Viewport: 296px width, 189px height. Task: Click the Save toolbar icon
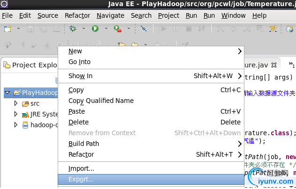[30, 29]
